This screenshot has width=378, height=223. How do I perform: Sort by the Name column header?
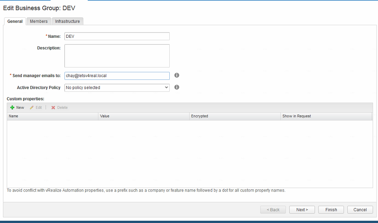(52, 116)
